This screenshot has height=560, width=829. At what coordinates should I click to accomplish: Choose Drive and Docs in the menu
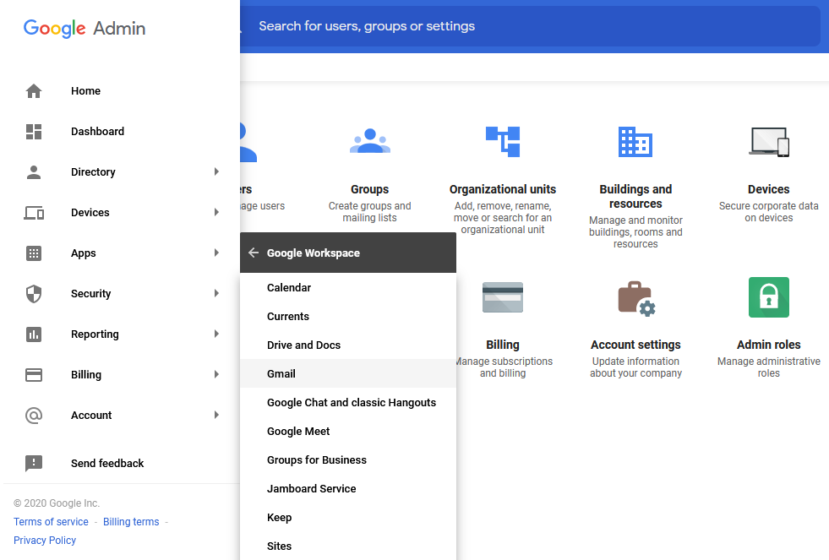point(348,345)
